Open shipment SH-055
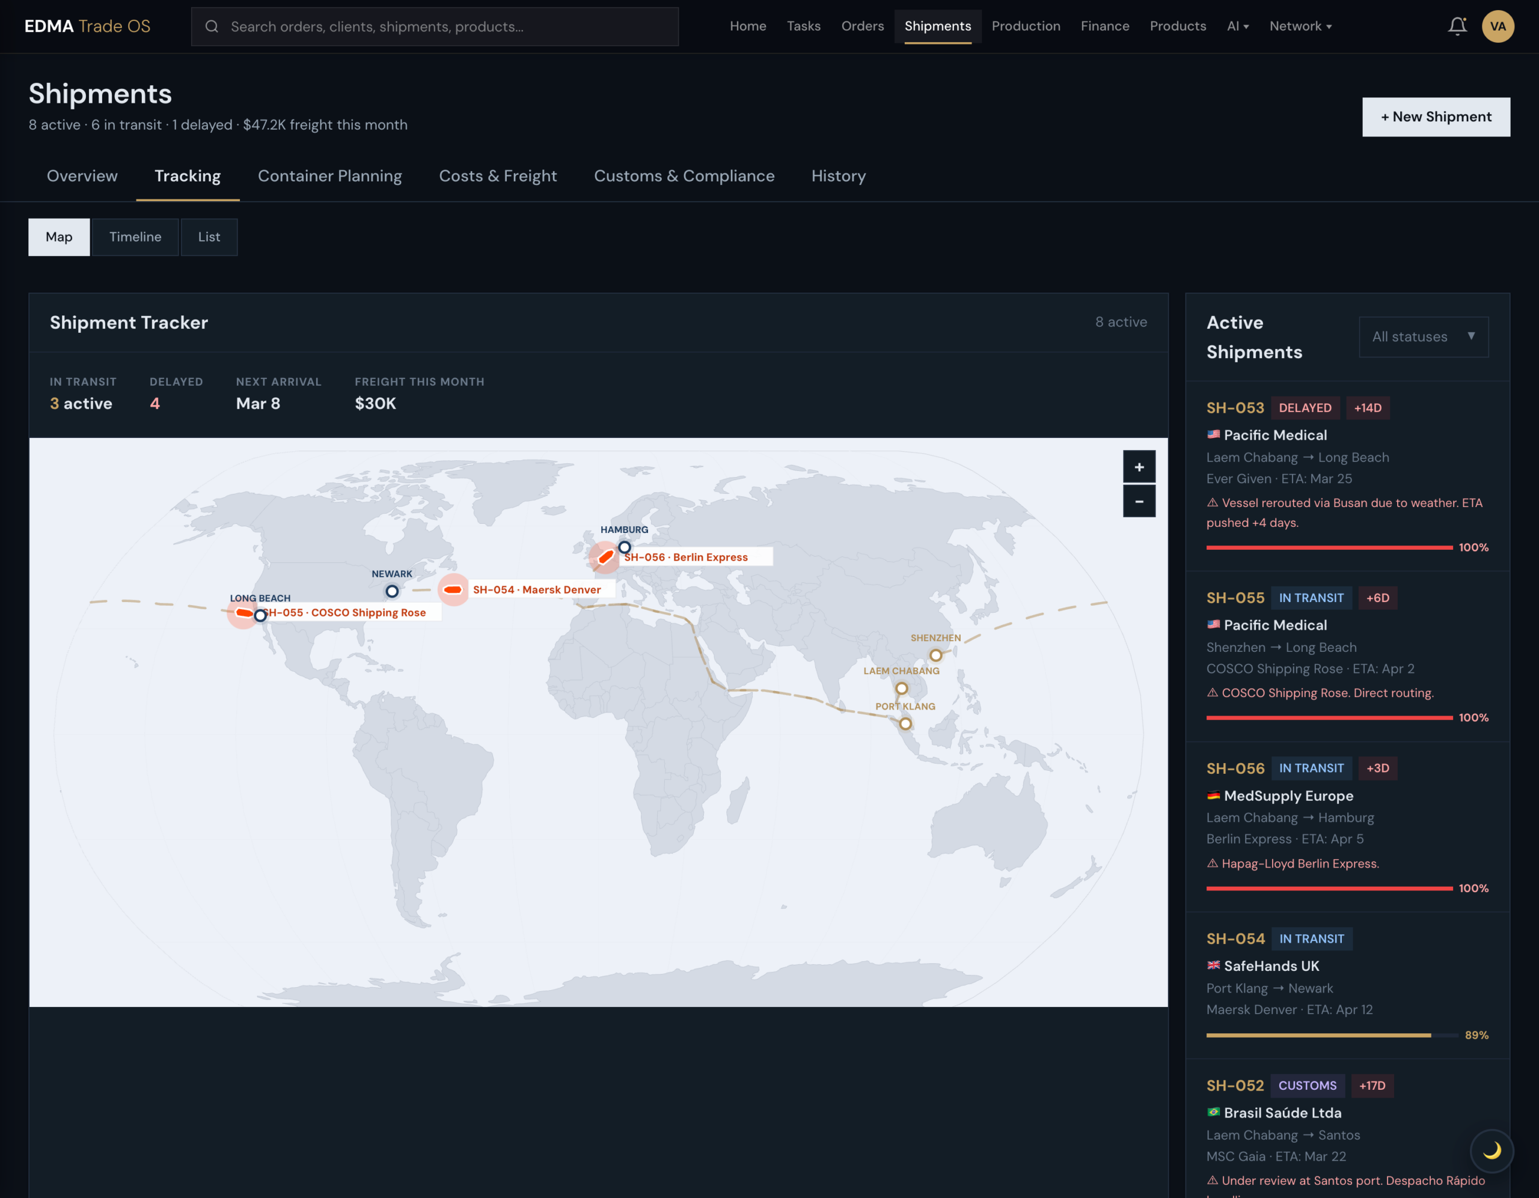This screenshot has width=1539, height=1198. tap(1347, 657)
